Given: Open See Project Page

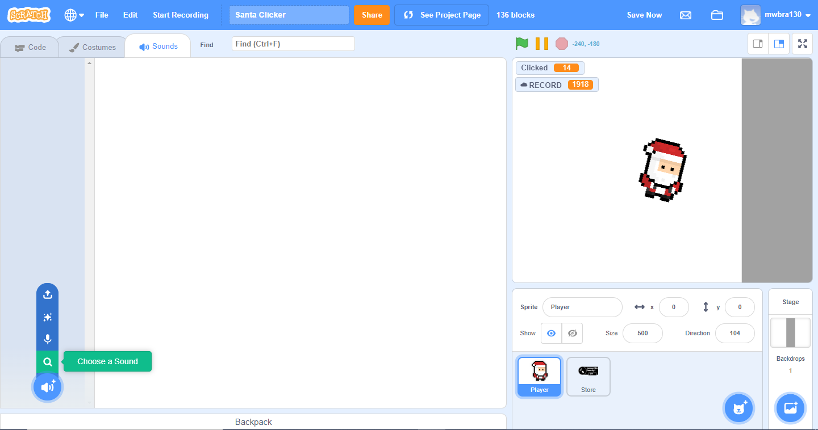Looking at the screenshot, I should tap(441, 15).
